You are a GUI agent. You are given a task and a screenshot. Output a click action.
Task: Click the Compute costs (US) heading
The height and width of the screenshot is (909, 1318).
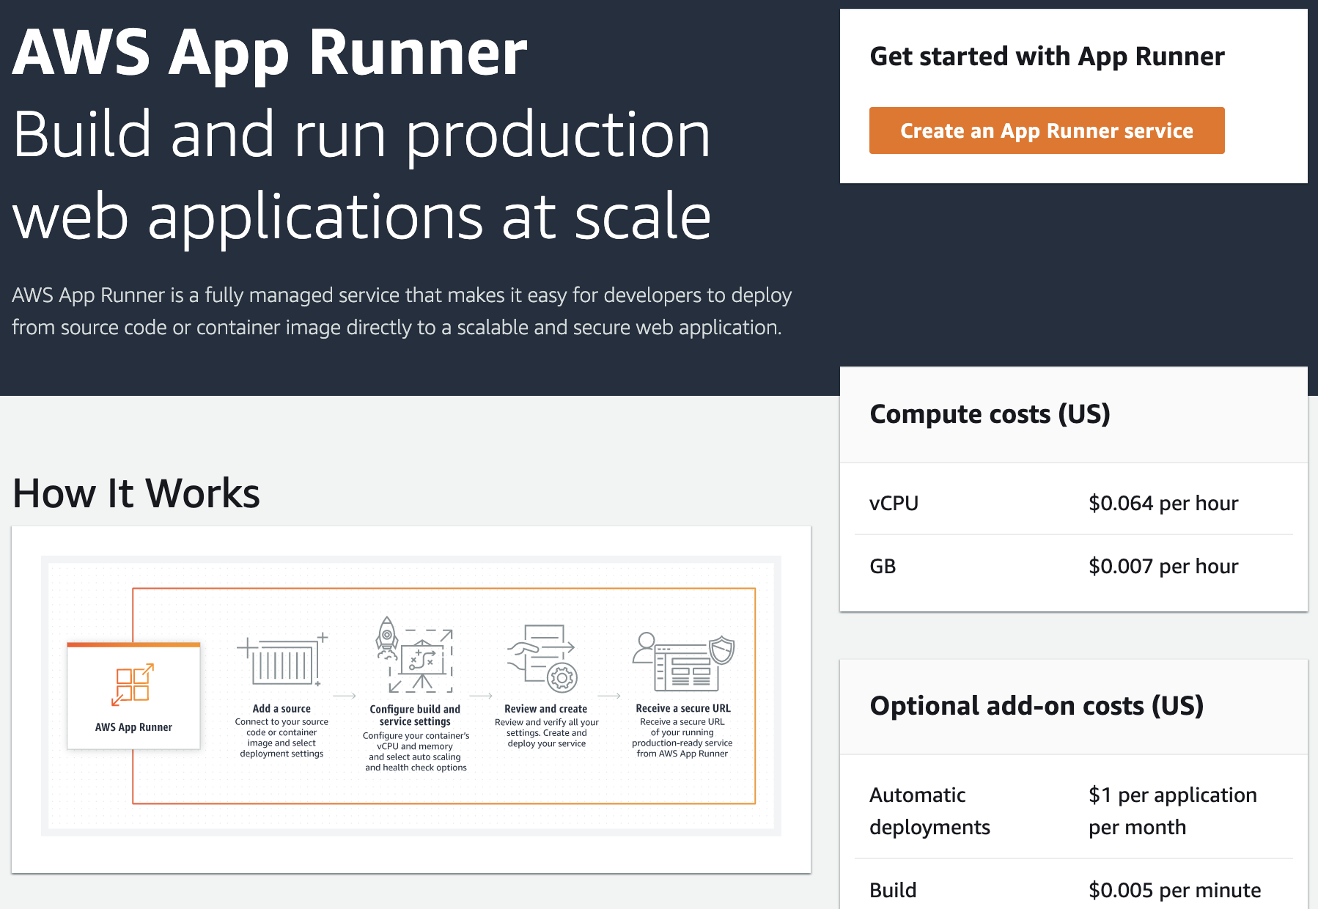(x=990, y=414)
